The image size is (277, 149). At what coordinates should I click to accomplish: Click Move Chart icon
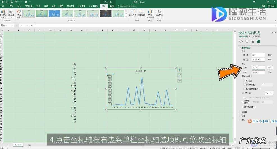(x=159, y=13)
